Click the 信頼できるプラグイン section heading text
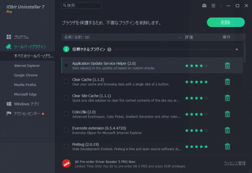Image resolution: width=252 pixels, height=173 pixels. [x=89, y=49]
